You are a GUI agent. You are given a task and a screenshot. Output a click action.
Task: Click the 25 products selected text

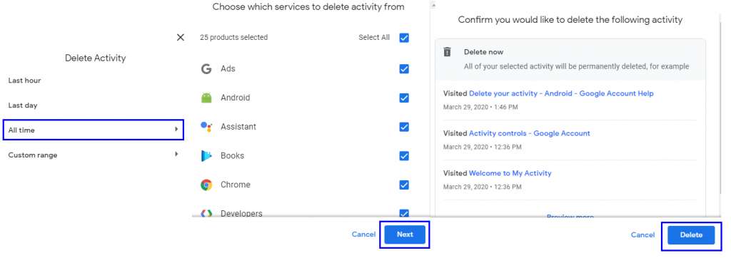[234, 38]
